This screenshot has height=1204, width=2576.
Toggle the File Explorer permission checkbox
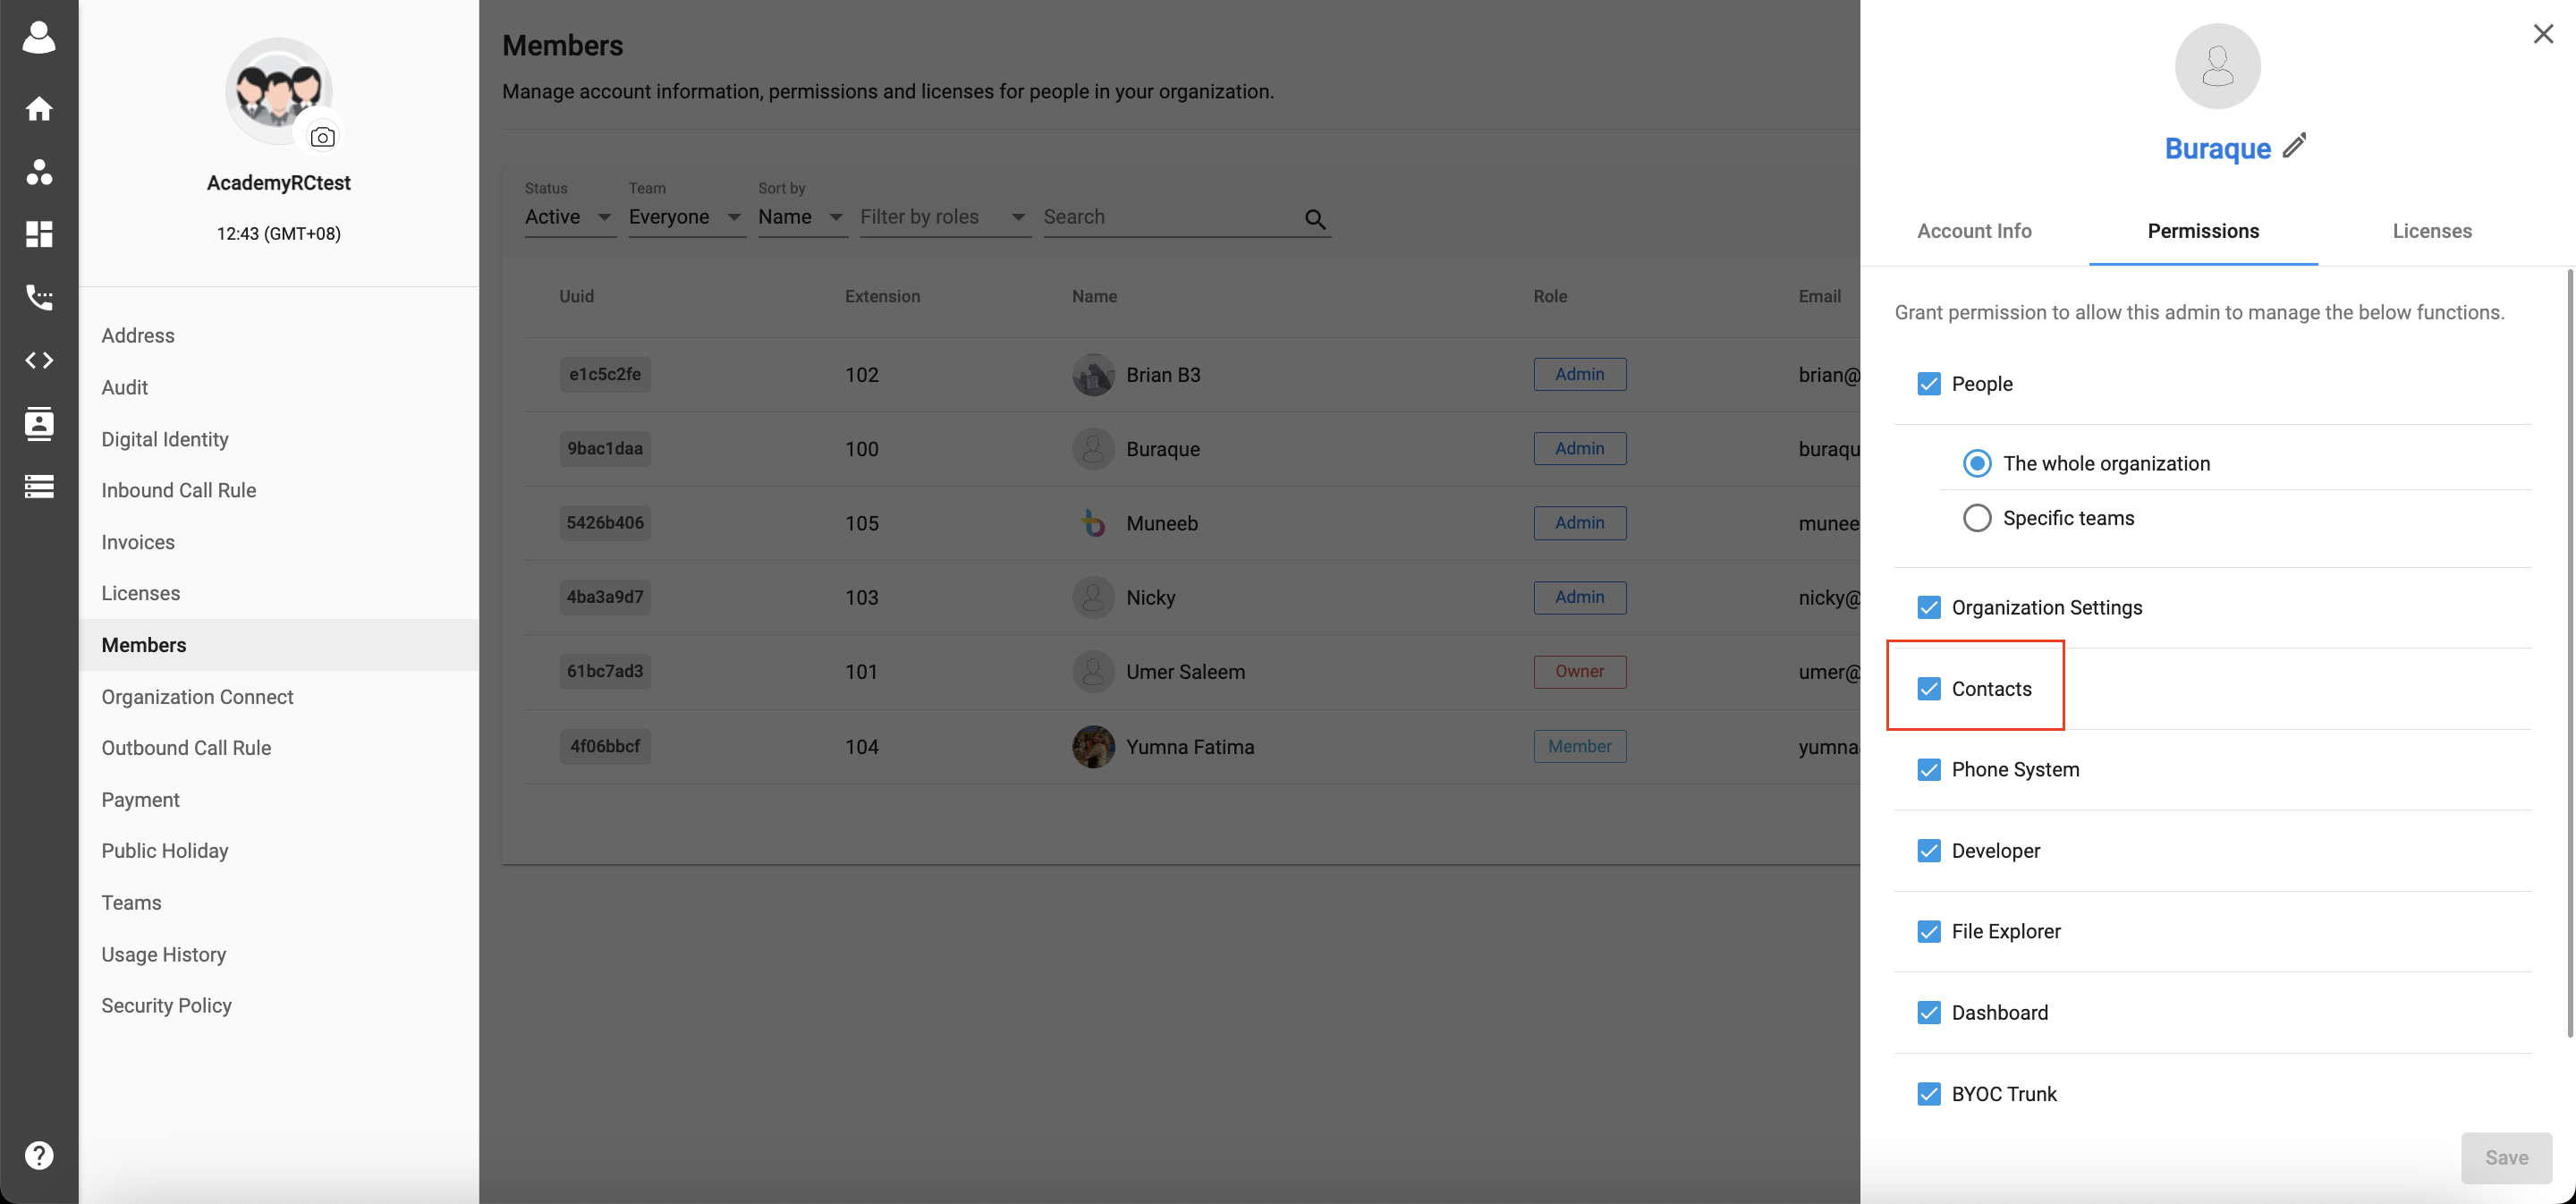pyautogui.click(x=1929, y=932)
